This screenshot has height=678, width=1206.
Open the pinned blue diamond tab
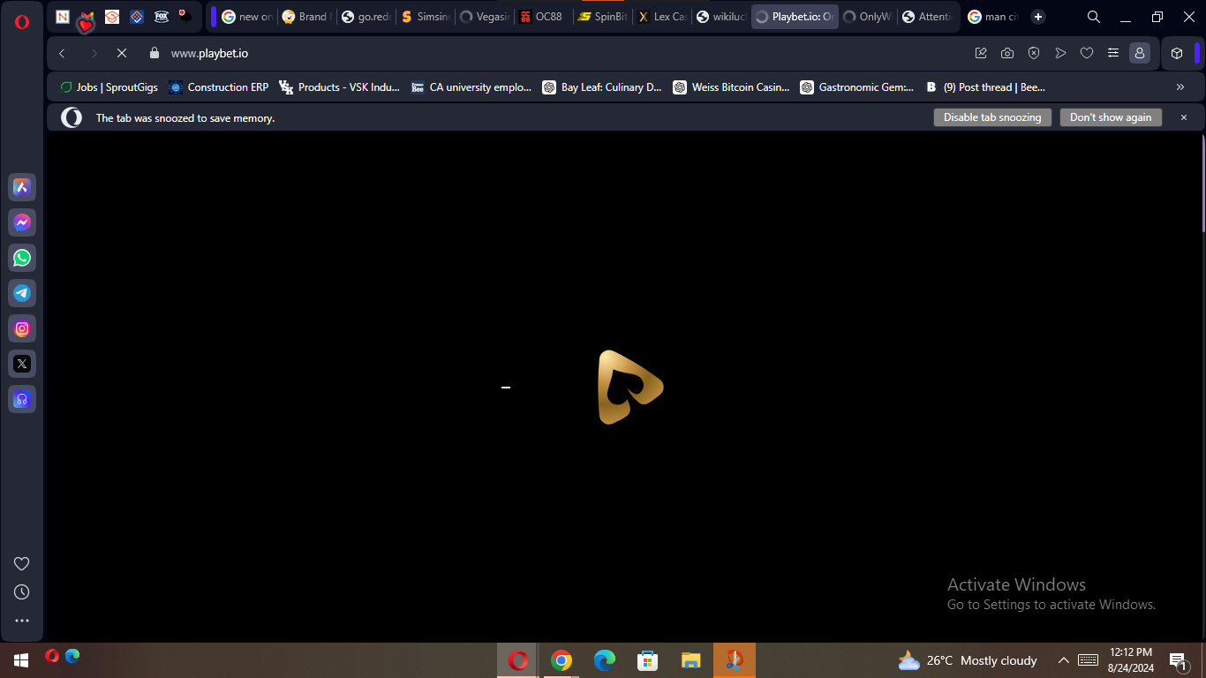coord(137,17)
